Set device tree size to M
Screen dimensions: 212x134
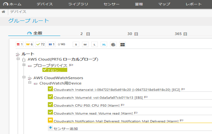click(85, 44)
